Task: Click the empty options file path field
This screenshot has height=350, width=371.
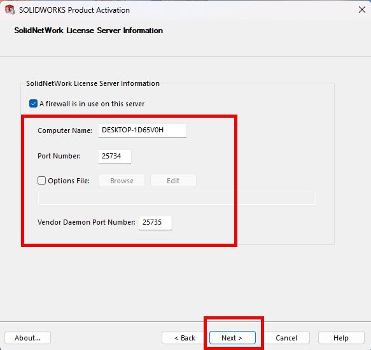Action: pos(176,198)
